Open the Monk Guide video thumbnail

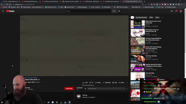point(135,85)
